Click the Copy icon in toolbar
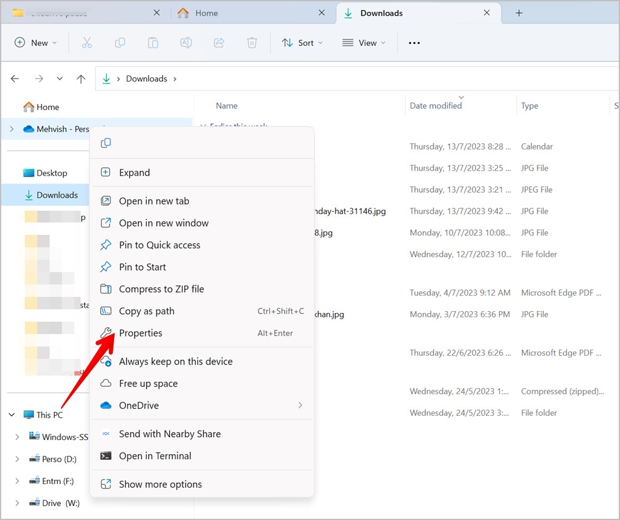This screenshot has height=520, width=620. pos(120,43)
